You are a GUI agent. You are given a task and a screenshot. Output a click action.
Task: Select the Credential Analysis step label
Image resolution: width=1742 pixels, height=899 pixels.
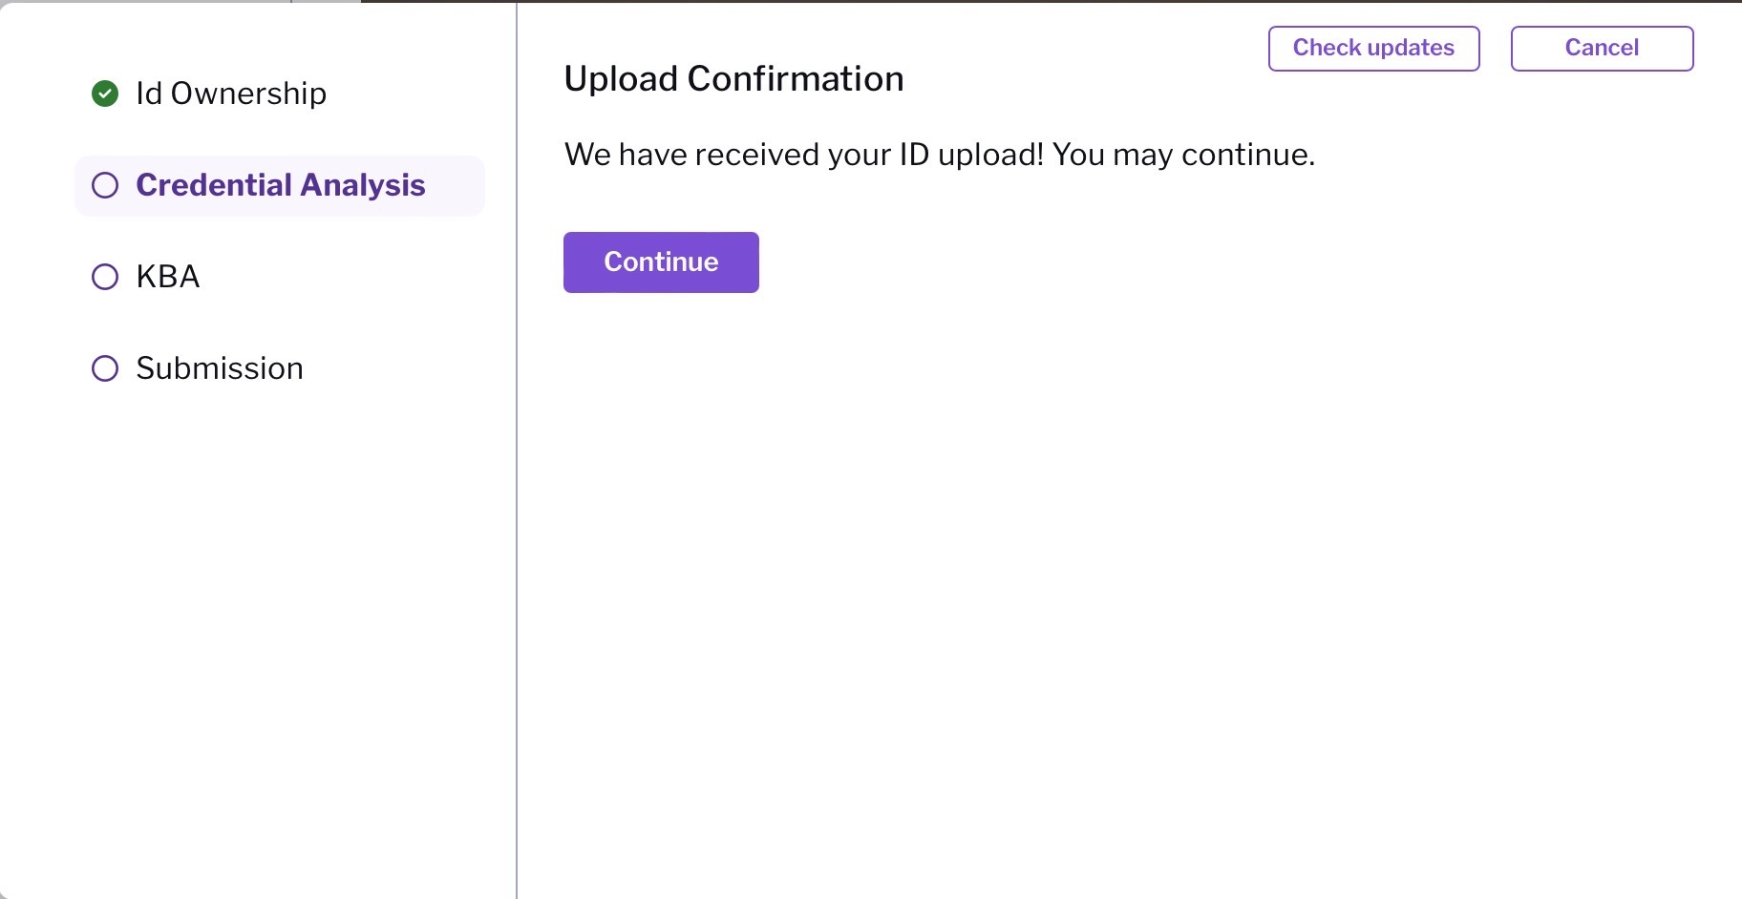click(x=281, y=185)
